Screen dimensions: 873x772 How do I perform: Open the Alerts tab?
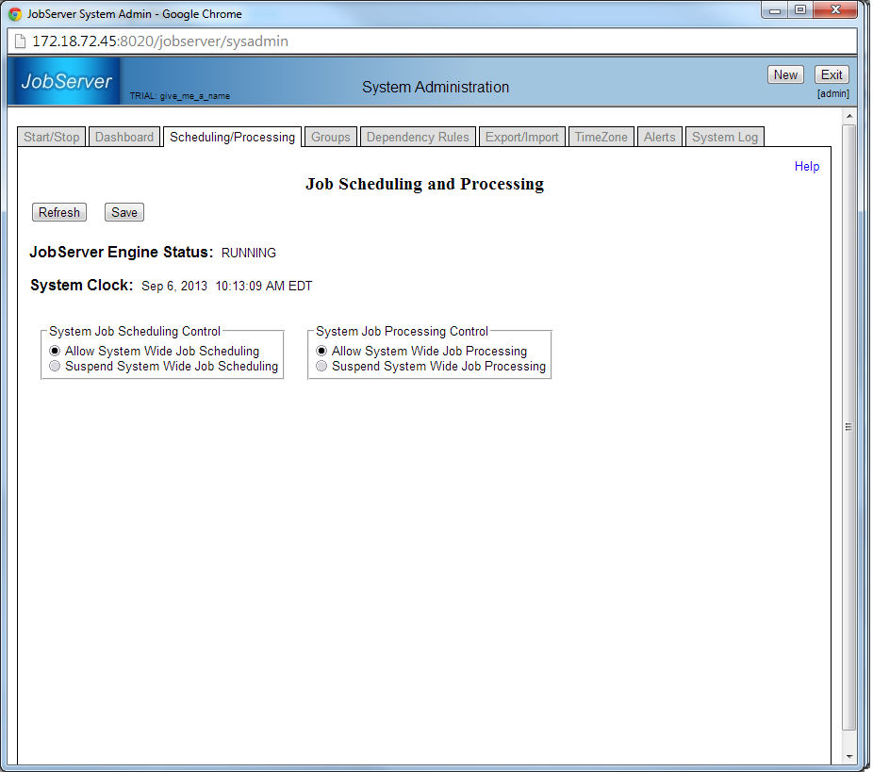click(x=660, y=137)
